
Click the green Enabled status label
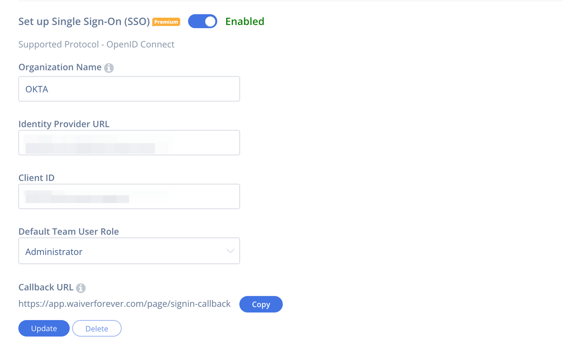245,22
